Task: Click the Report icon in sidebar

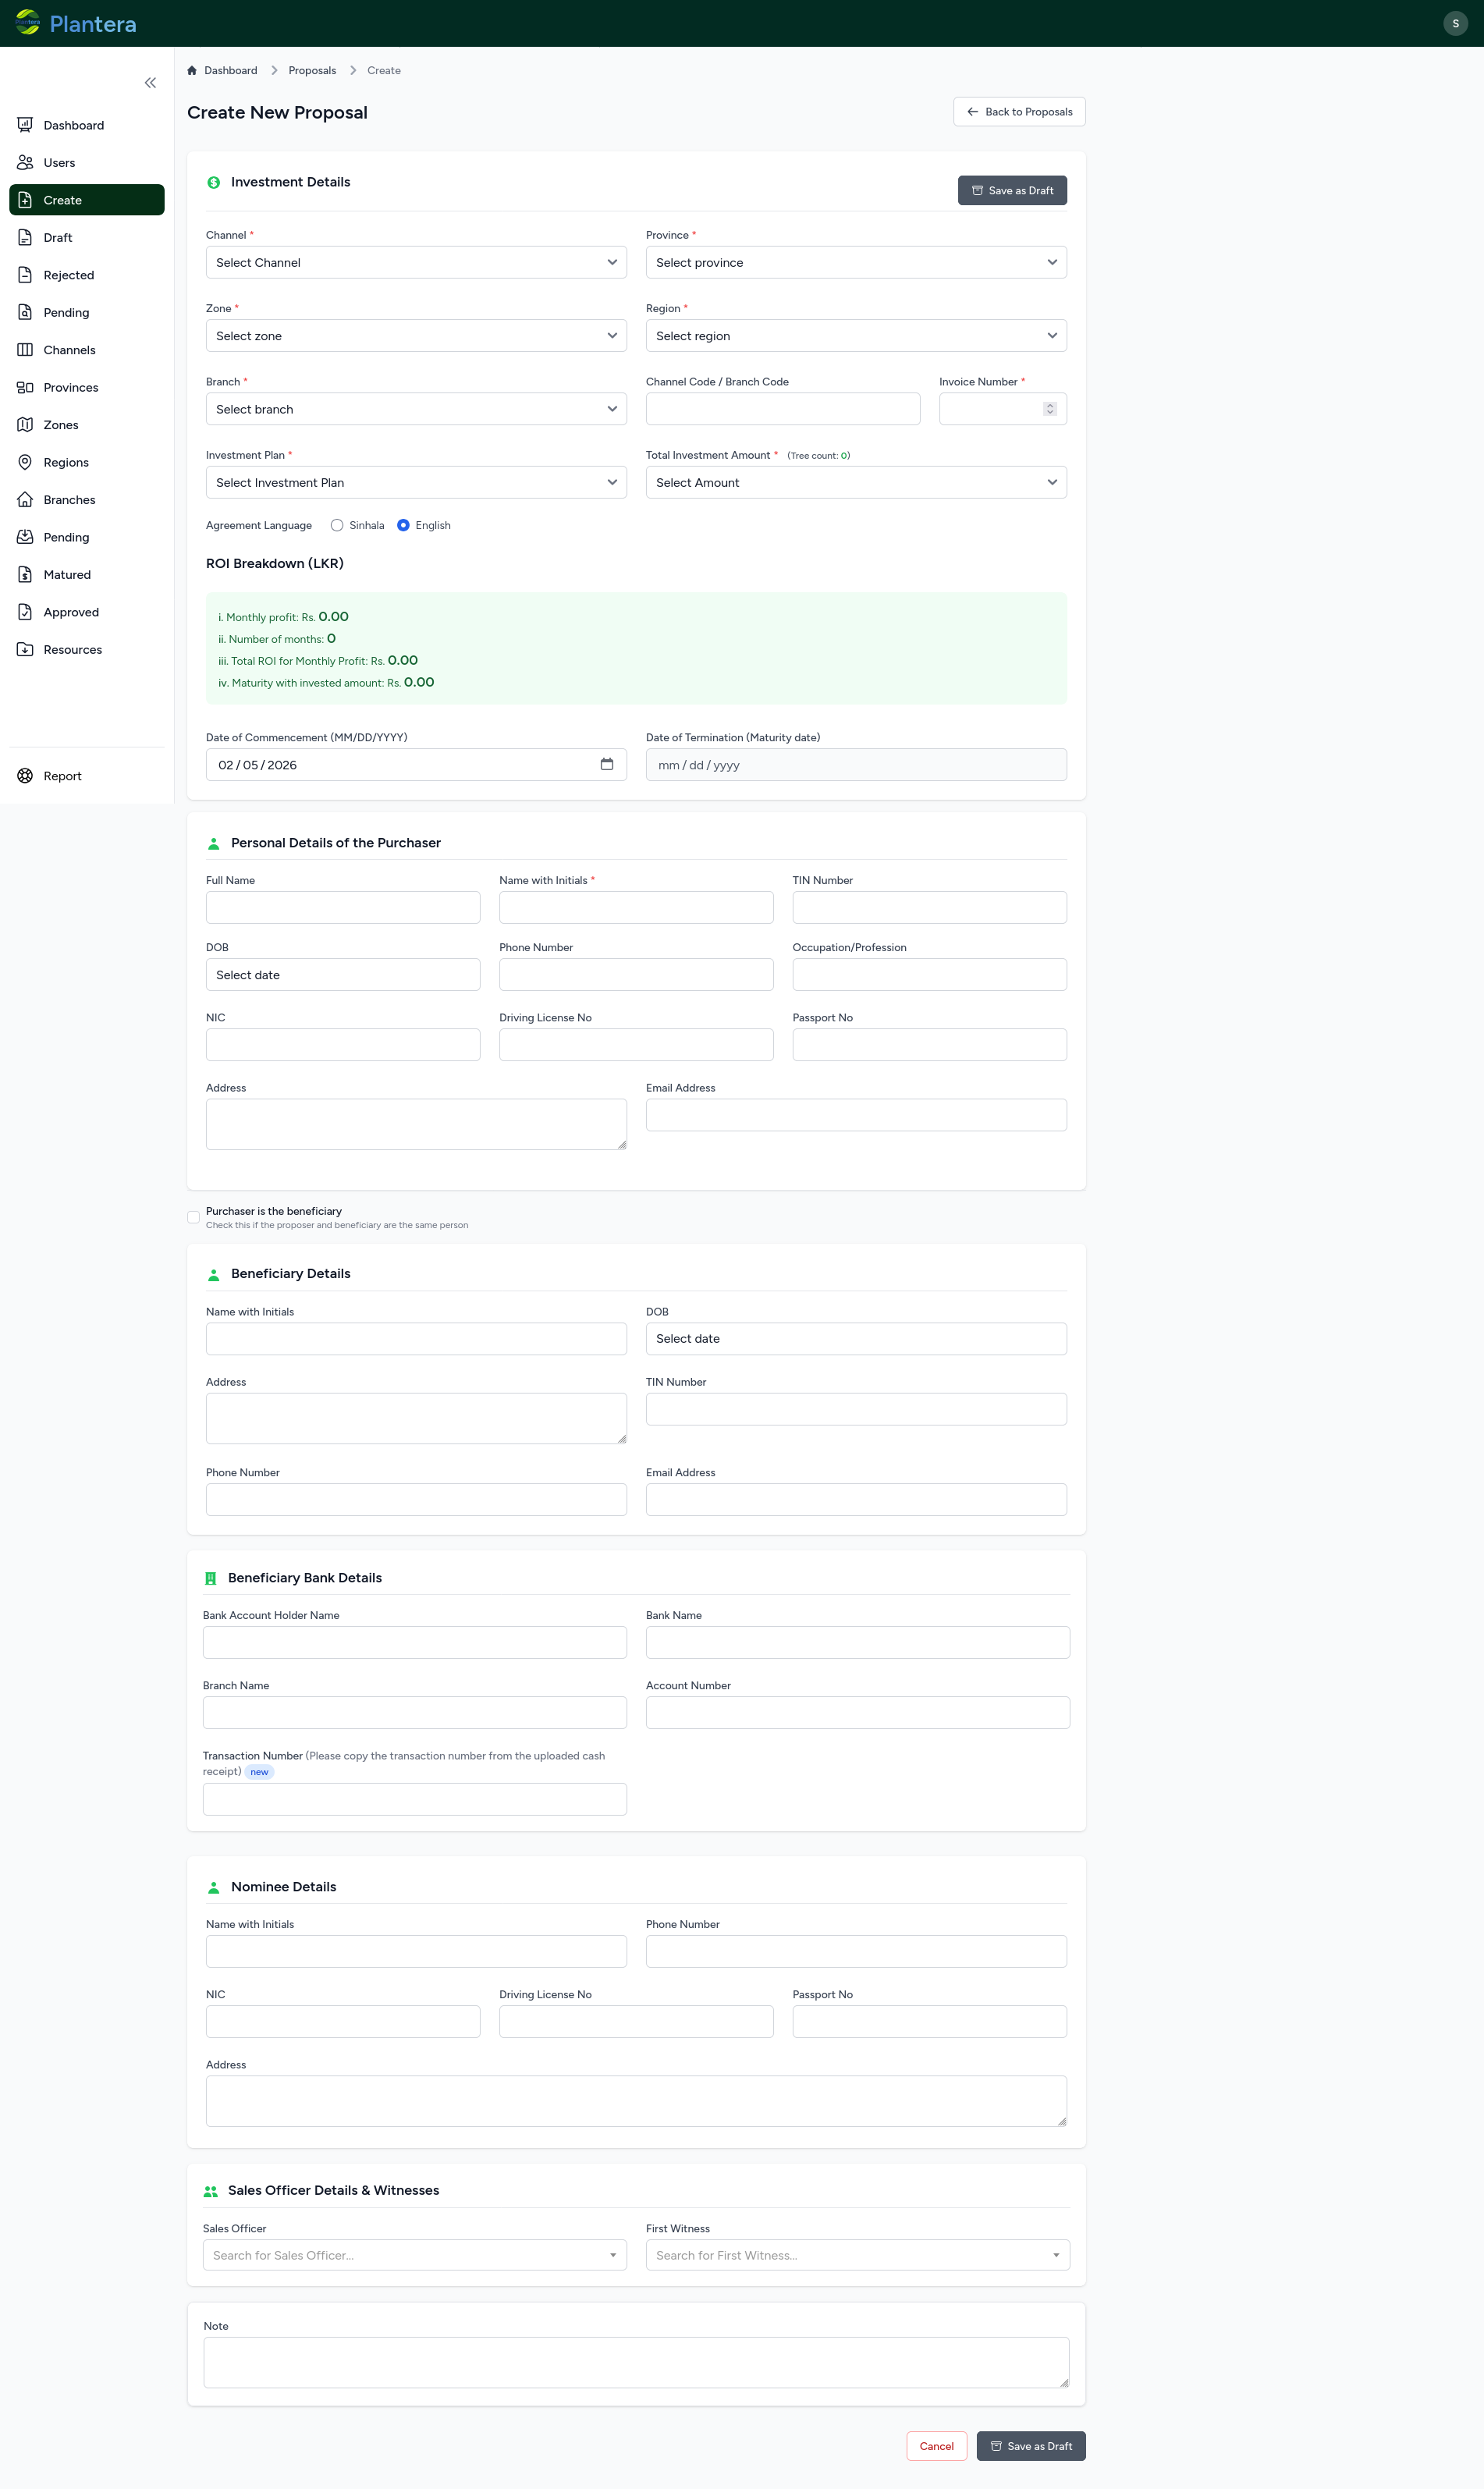Action: 25,776
